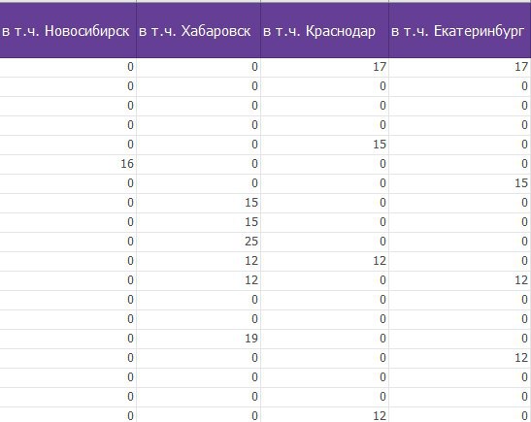Pick Краснодар 0 in the row with Екатеринбург 15
531x422 pixels.
coord(325,183)
